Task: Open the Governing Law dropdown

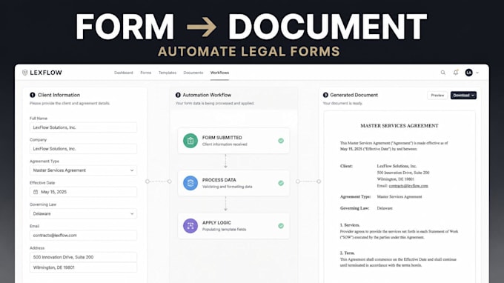Action: click(83, 213)
